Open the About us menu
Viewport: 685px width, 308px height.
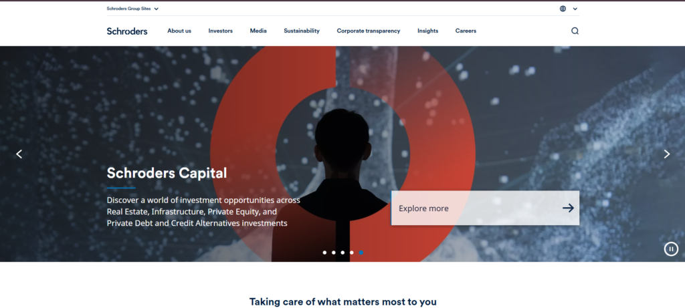coord(179,31)
